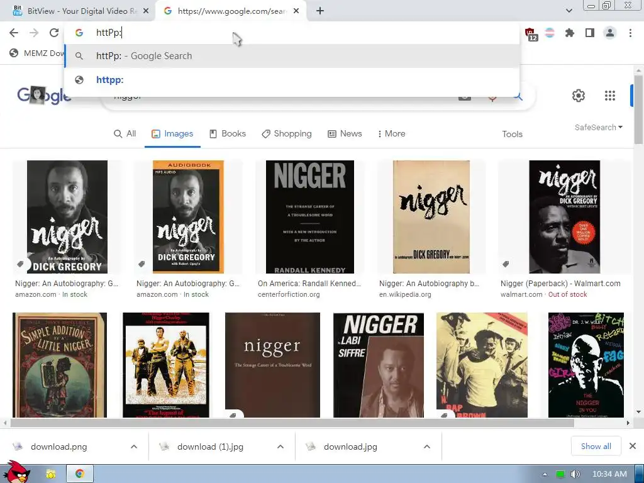
Task: Expand options for download (1).jpg
Action: tap(280, 447)
